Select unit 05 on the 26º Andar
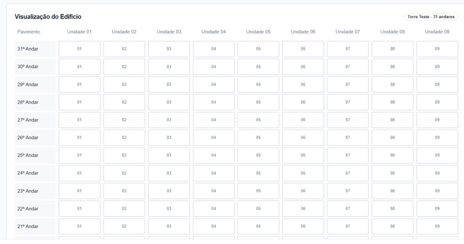 (258, 138)
